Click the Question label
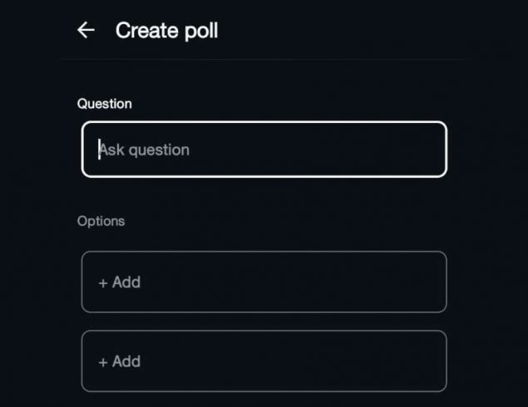 [105, 104]
